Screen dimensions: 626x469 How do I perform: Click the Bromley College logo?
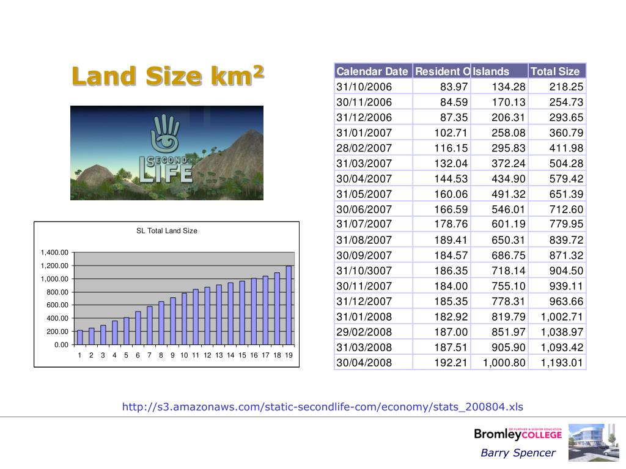tap(518, 434)
